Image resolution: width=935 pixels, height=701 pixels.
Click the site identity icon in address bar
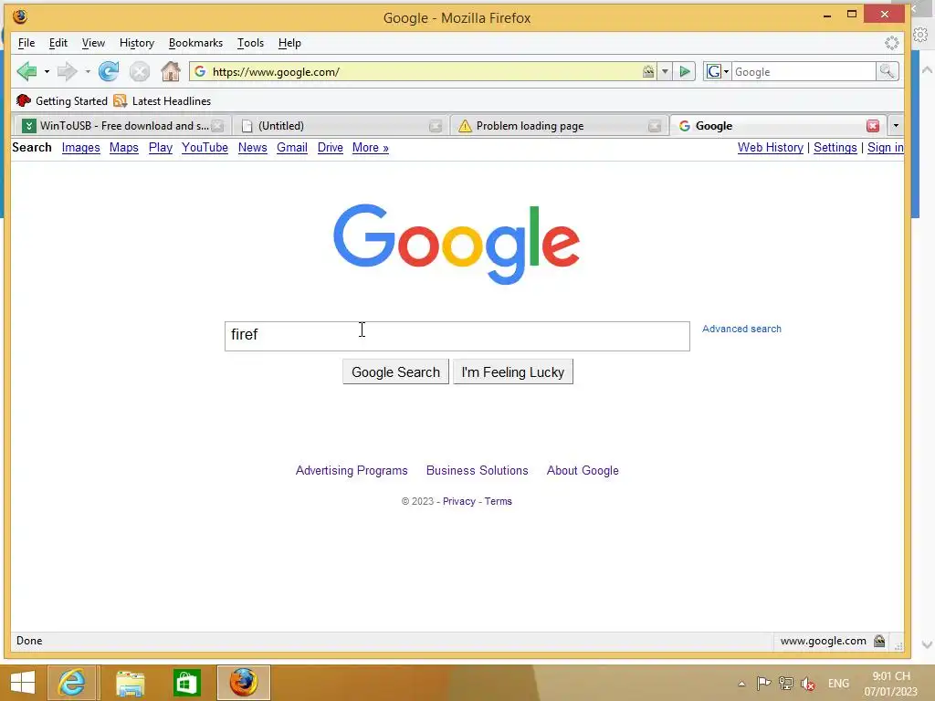point(200,71)
